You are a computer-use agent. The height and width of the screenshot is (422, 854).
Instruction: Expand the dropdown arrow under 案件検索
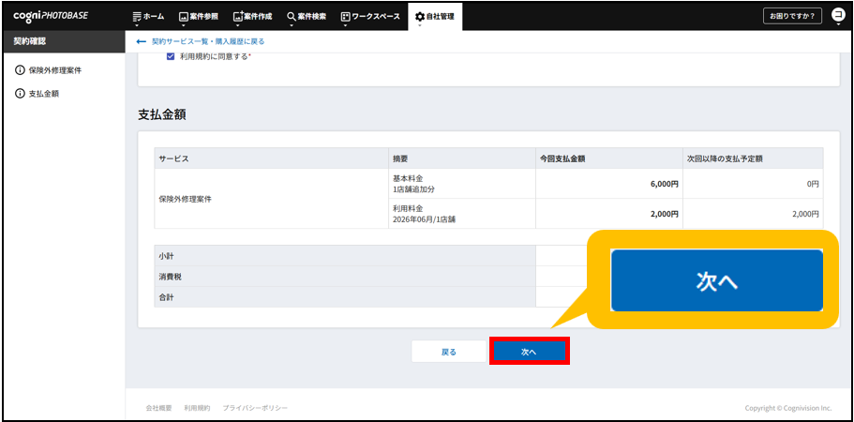point(292,25)
